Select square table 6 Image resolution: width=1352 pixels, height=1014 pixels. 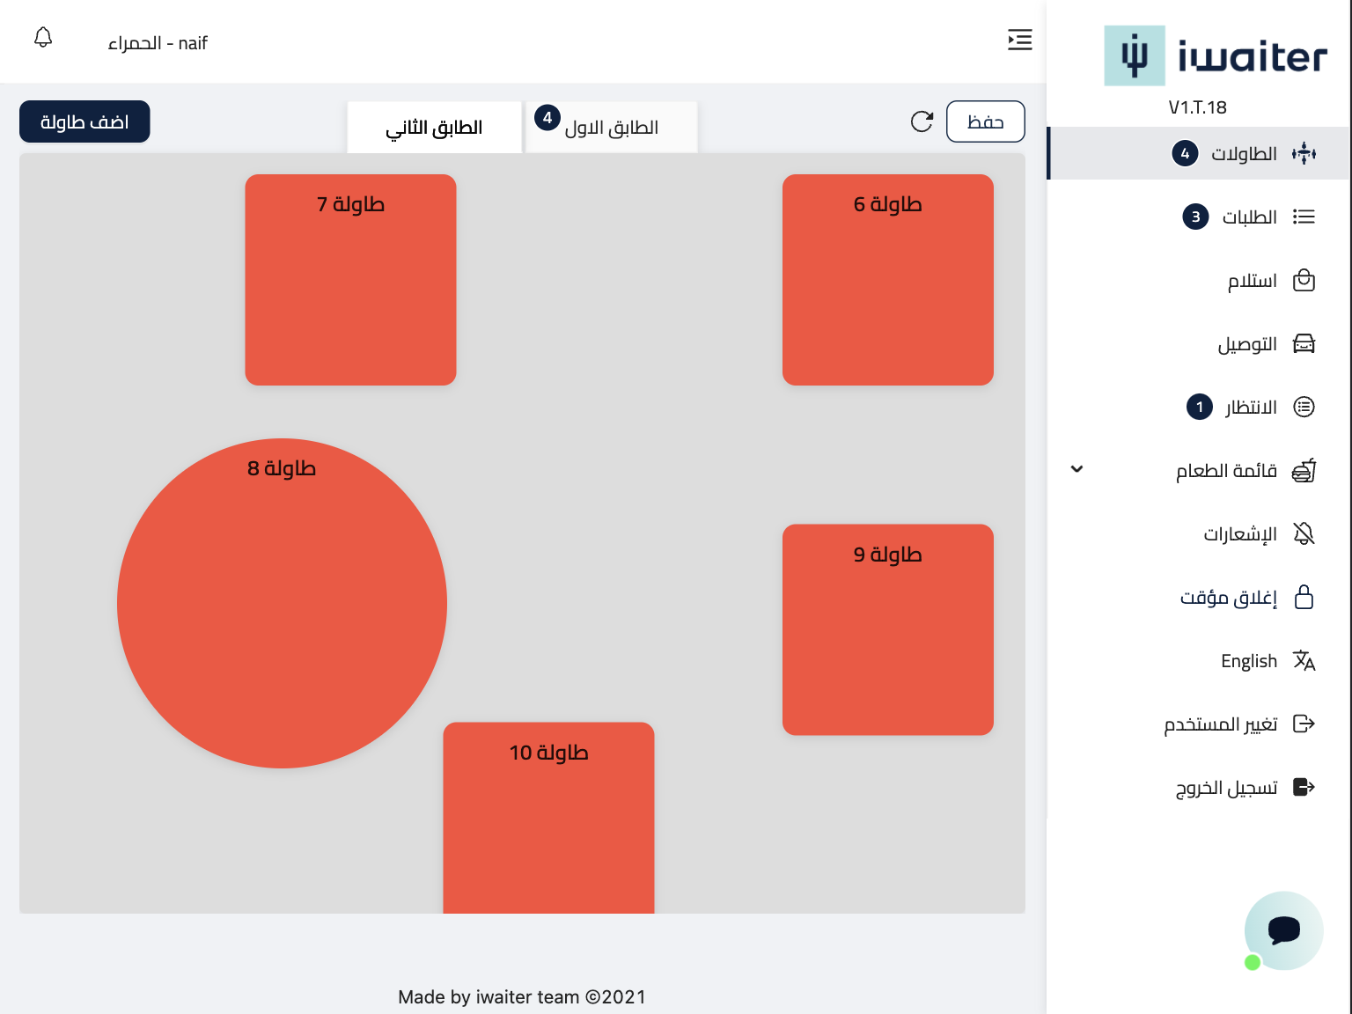[887, 280]
